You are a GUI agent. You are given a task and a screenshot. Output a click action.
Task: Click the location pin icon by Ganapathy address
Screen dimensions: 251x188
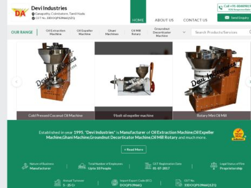tap(33, 14)
